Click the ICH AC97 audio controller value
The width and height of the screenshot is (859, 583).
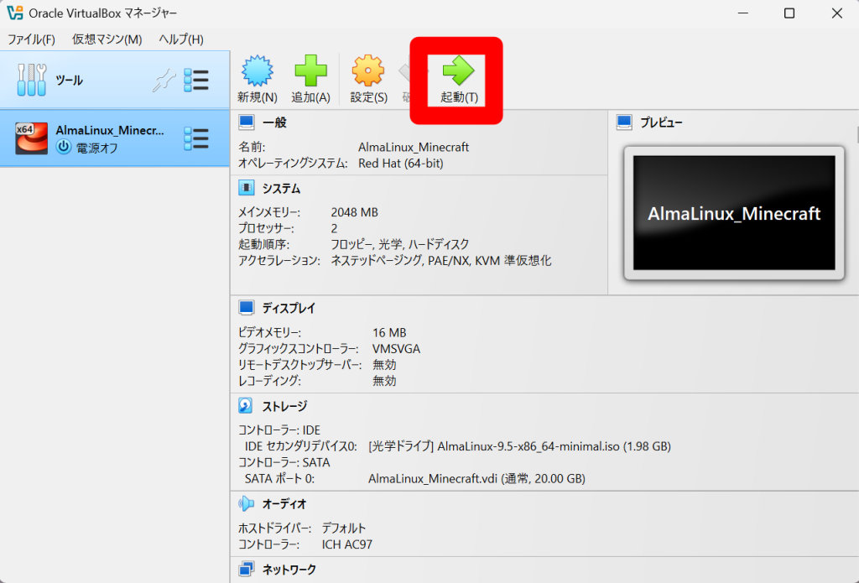point(347,544)
